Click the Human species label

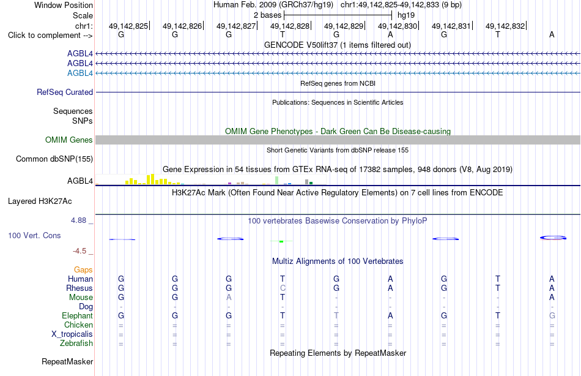pyautogui.click(x=80, y=279)
